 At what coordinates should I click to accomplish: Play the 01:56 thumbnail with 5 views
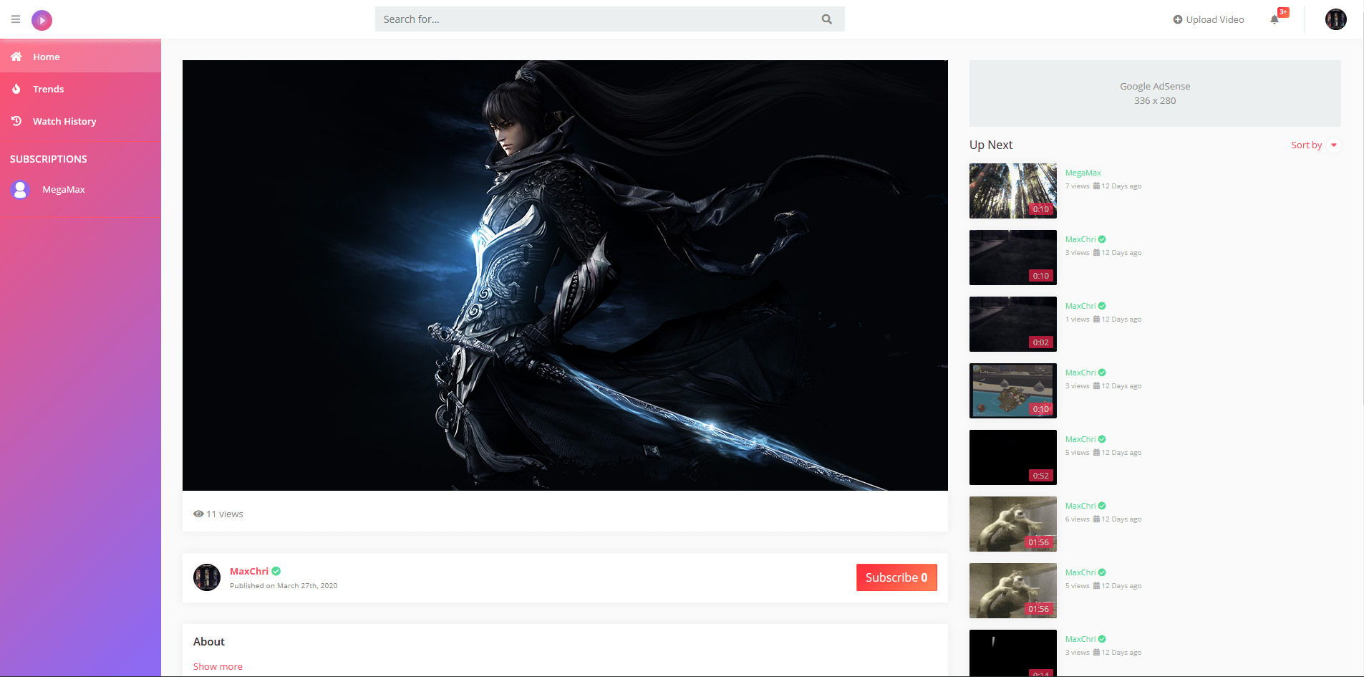(1012, 590)
